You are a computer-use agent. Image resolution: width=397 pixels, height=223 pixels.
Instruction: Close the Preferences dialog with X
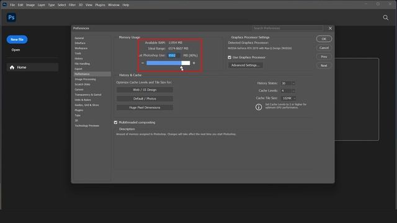(x=330, y=28)
